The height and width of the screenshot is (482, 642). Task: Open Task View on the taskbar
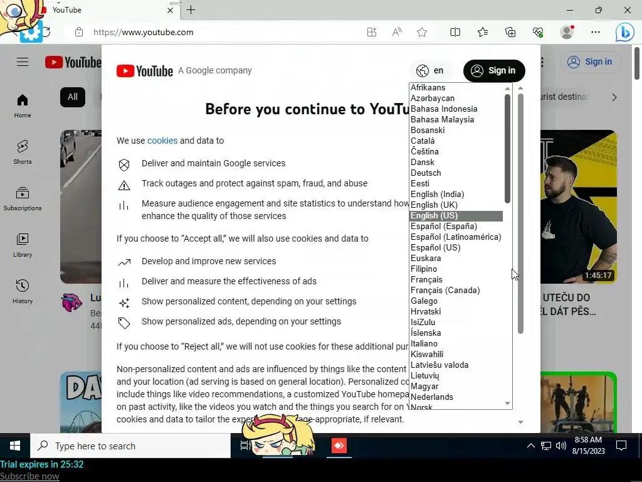(x=245, y=446)
